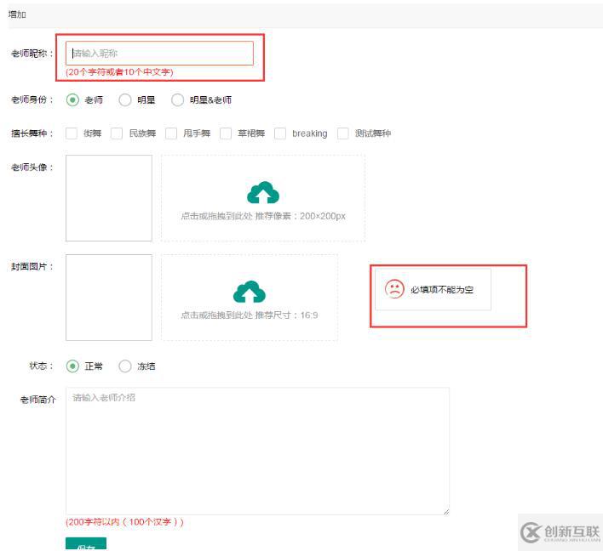Click the cover hint text 推荐尺寸：16:9
The width and height of the screenshot is (603, 551).
[286, 315]
